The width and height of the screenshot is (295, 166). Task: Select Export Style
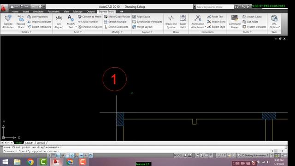216,27
